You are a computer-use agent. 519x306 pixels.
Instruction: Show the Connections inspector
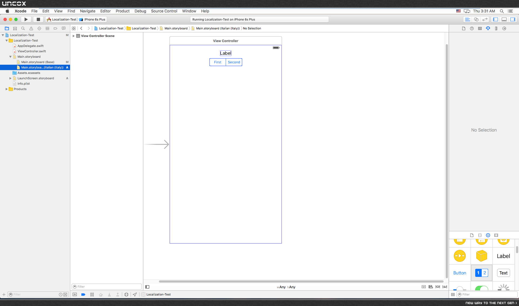[504, 28]
